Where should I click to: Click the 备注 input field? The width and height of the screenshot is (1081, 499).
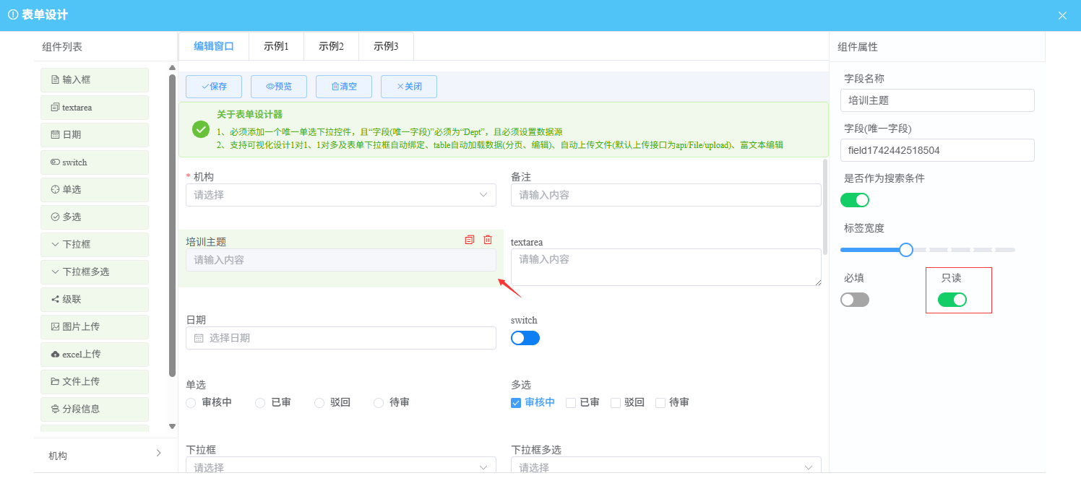(666, 195)
